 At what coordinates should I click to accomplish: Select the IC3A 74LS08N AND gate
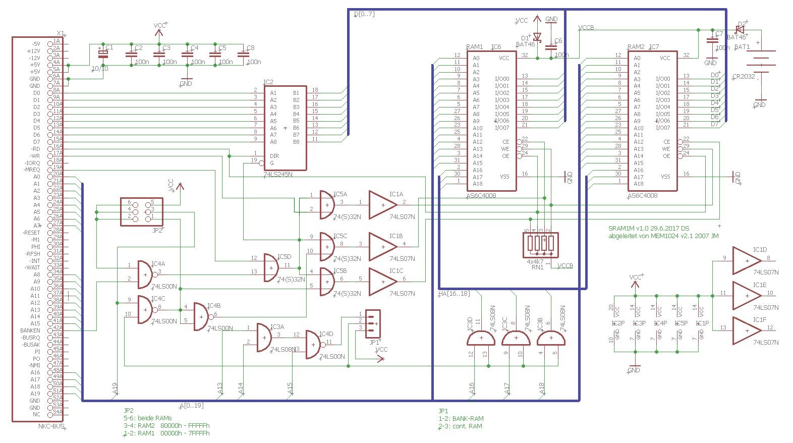tap(264, 338)
